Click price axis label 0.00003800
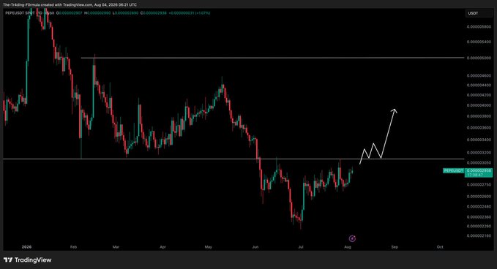This screenshot has width=497, height=269. click(x=479, y=116)
